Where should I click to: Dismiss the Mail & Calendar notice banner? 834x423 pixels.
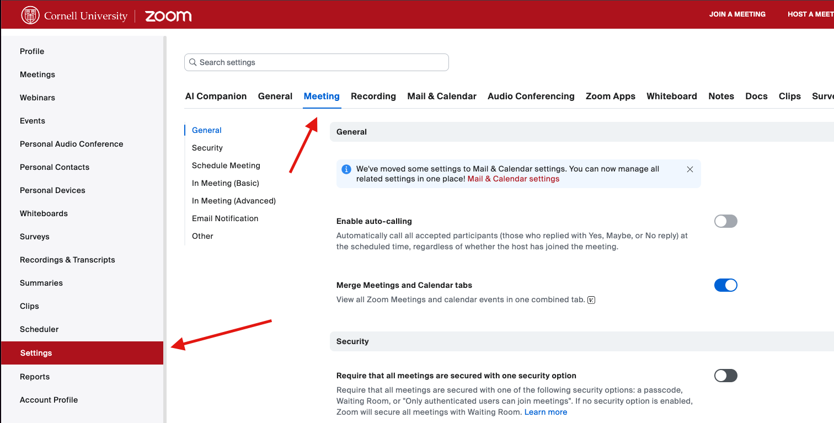(x=689, y=169)
